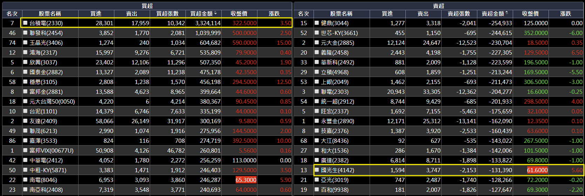Click 股票名稱 header in 買超 table
Screen dimensions: 585x196
[50, 14]
